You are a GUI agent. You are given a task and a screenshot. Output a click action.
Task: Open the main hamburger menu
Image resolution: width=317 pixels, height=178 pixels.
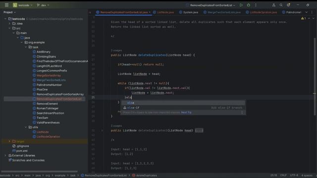(6, 5)
